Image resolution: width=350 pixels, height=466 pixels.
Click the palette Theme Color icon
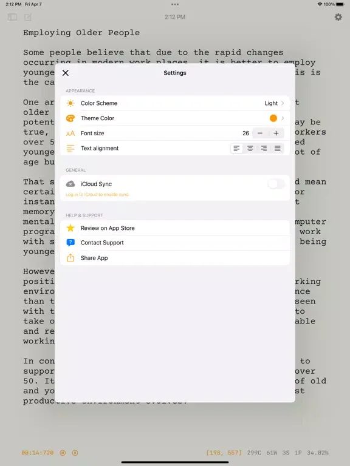tap(70, 118)
